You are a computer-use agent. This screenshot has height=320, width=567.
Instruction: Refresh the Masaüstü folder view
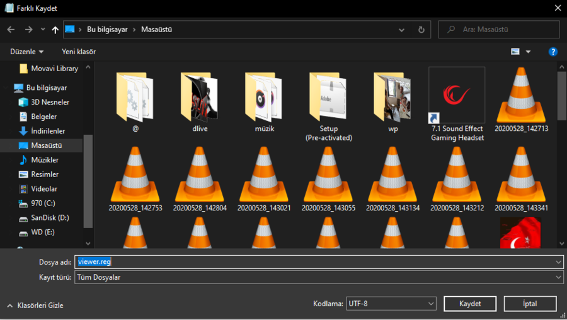pos(421,30)
